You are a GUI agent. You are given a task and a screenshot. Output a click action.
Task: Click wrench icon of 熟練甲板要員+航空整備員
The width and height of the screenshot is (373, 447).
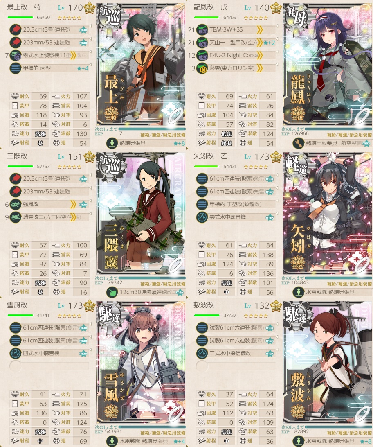point(299,143)
